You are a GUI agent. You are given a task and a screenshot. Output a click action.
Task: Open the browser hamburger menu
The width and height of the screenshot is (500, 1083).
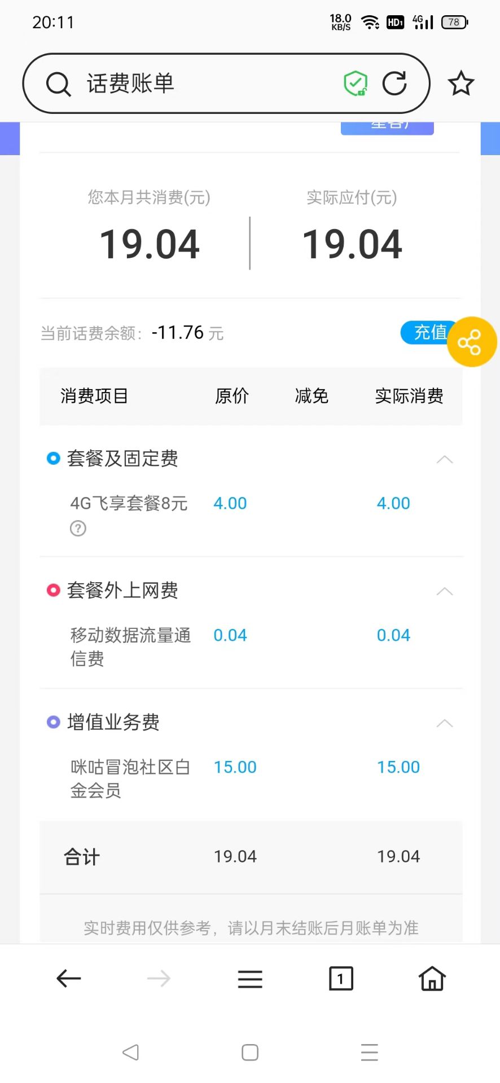pos(250,979)
